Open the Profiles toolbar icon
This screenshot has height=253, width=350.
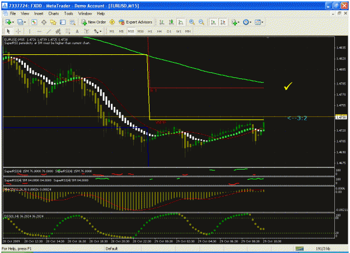pos(20,22)
